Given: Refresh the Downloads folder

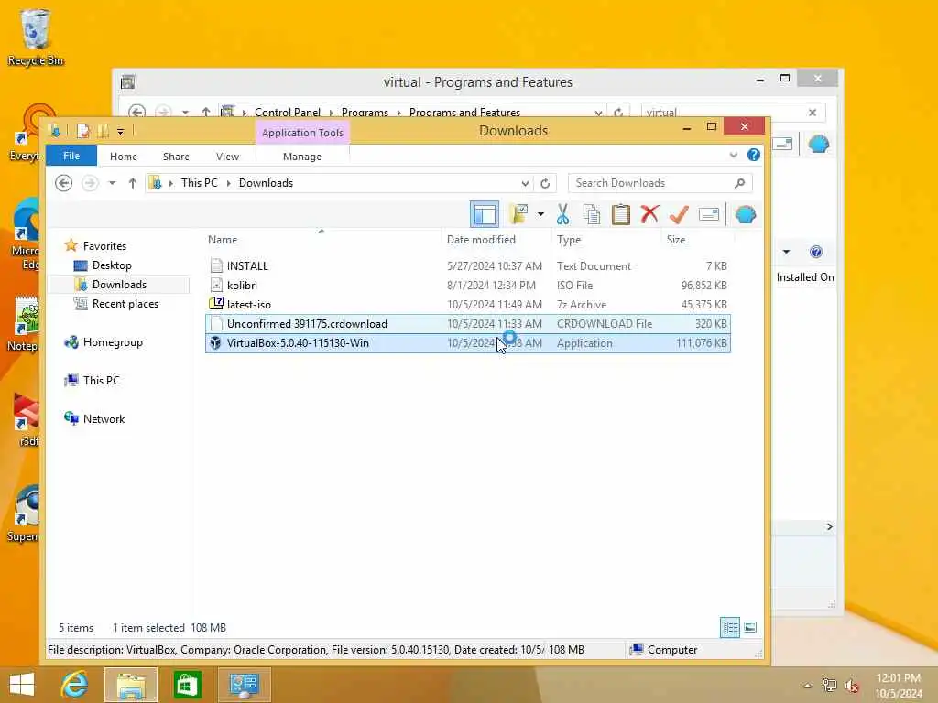Looking at the screenshot, I should tap(545, 183).
